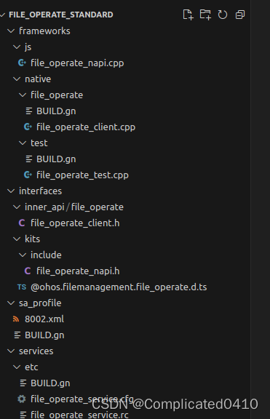Select the test folder label
270x419 pixels.
39,143
